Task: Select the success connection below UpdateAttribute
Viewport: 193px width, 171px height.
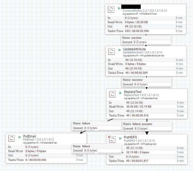Action: [x=146, y=82]
